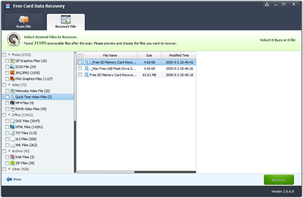
Task: Go back using the Prev button
Action: [14, 179]
